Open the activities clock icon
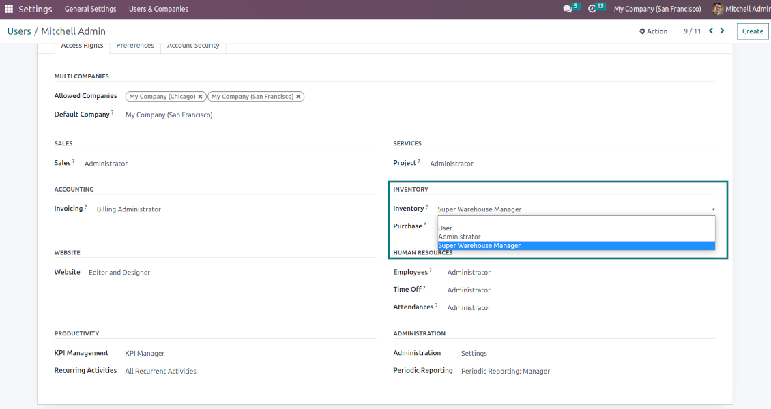 [x=592, y=10]
